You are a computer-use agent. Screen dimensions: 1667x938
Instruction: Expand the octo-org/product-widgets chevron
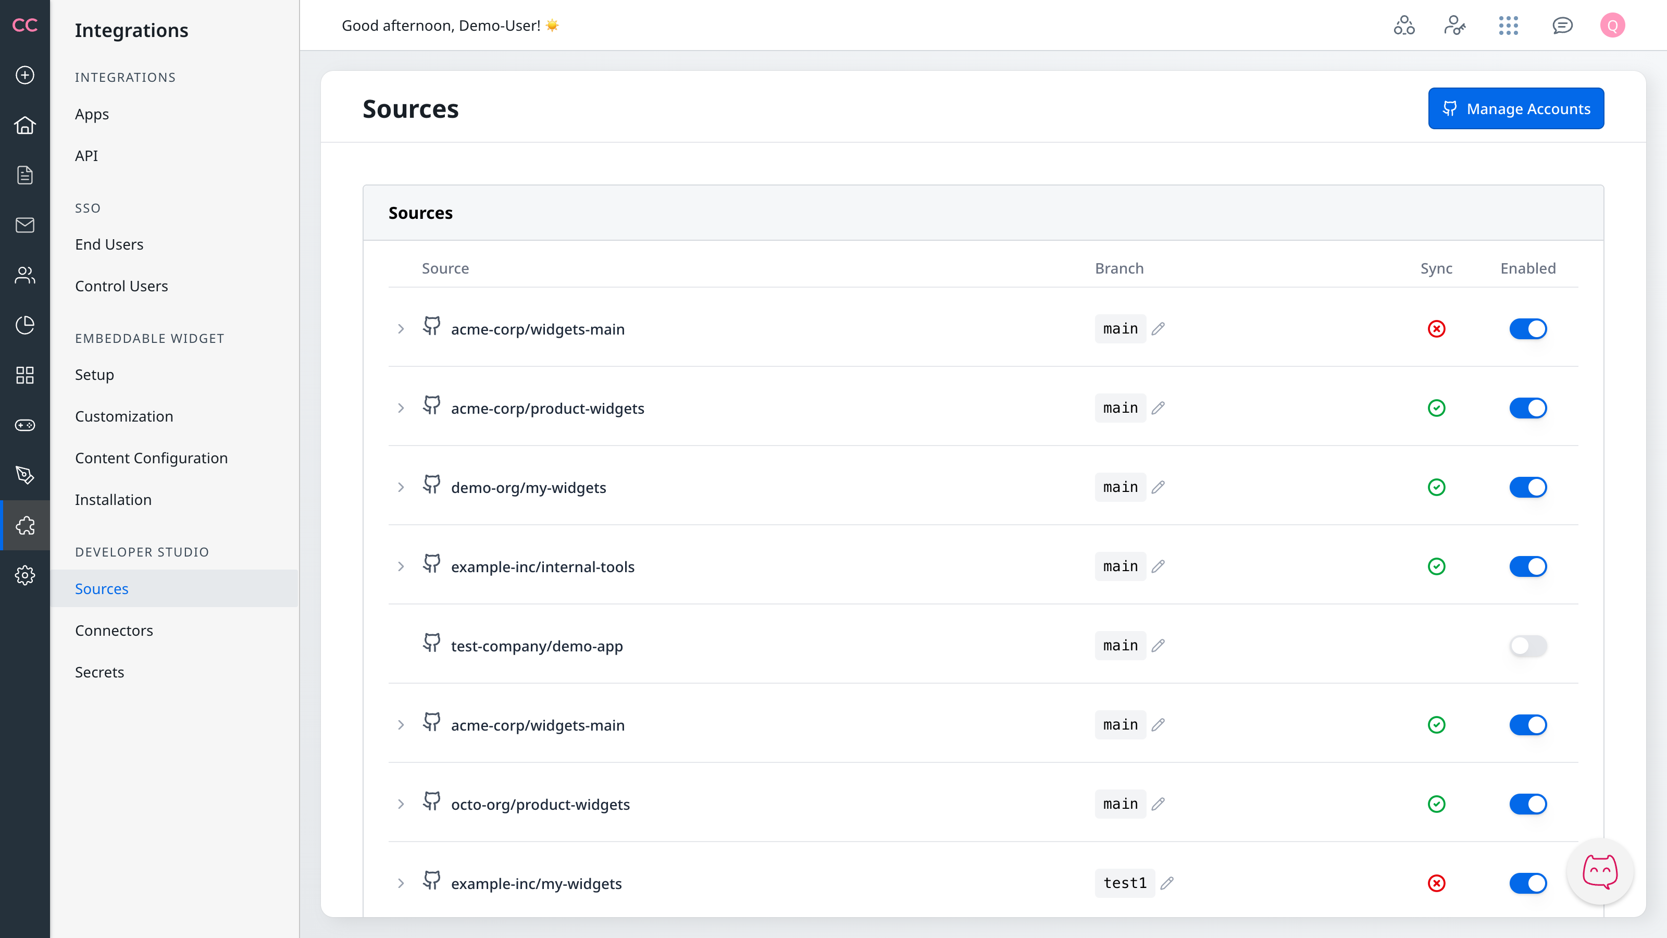pyautogui.click(x=401, y=804)
